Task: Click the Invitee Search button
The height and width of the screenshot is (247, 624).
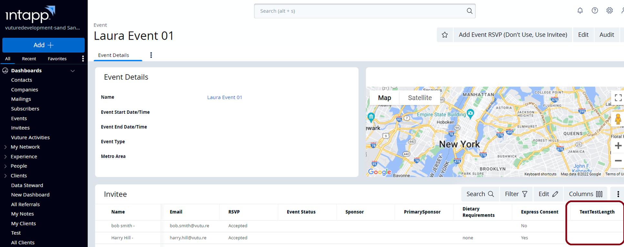Action: (x=480, y=194)
